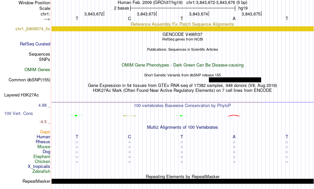Click the OMIM Genes track label

(37, 70)
